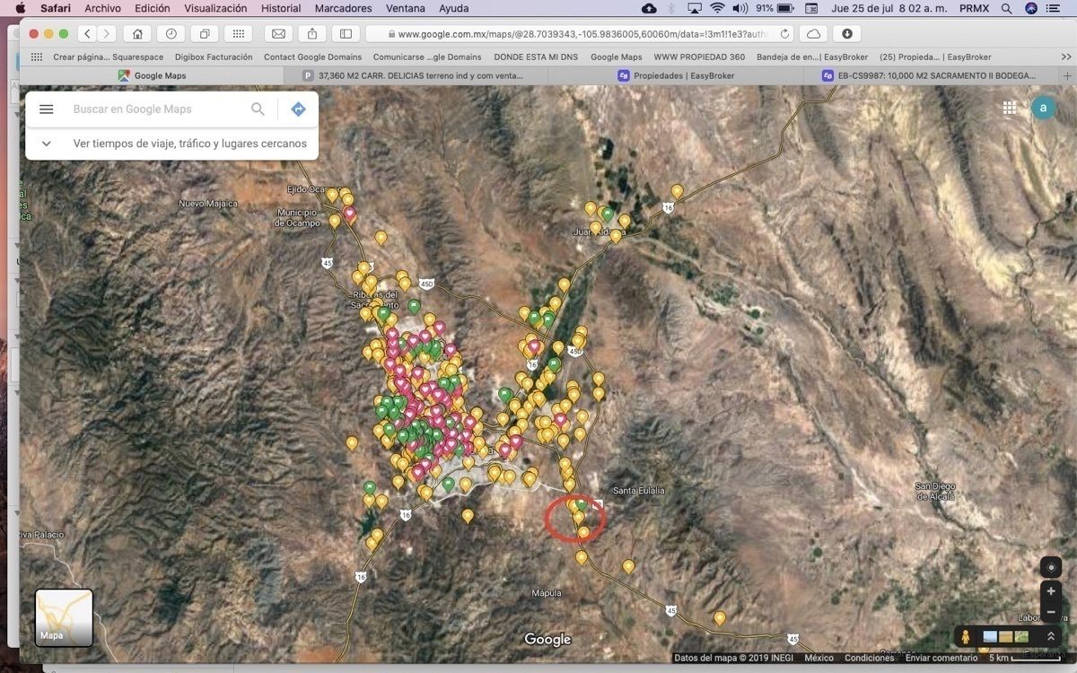Open the Marcadores menu
The width and height of the screenshot is (1077, 673).
(x=343, y=8)
